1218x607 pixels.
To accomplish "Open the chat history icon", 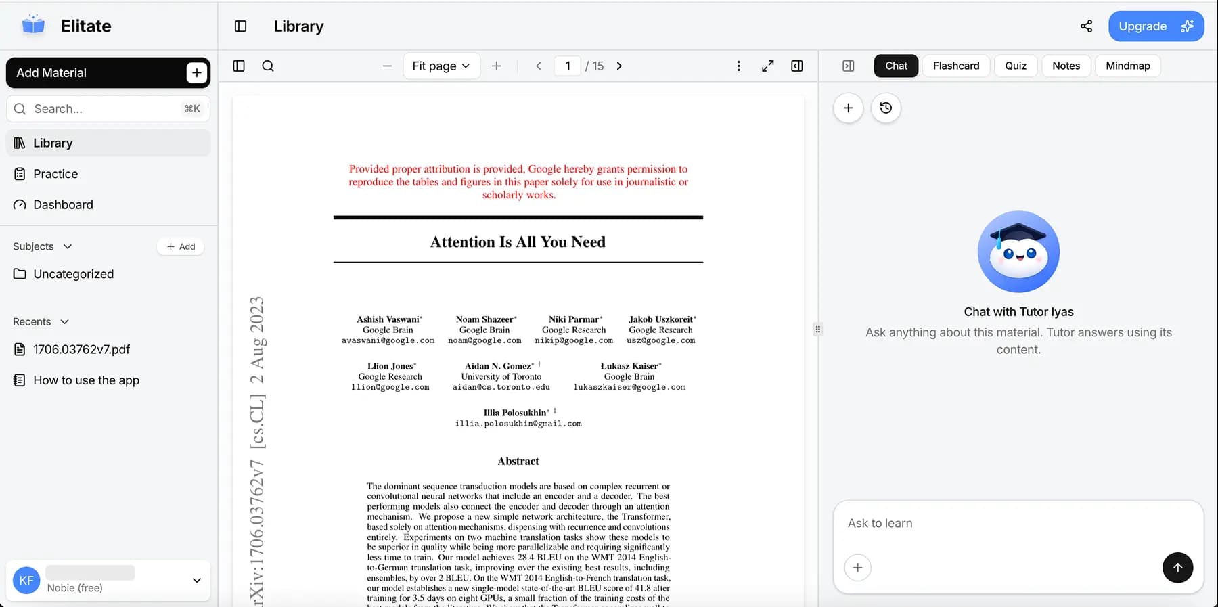I will [x=886, y=108].
